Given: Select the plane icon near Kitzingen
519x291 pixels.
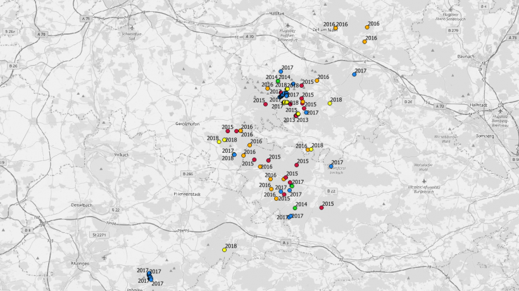Looking at the screenshot, I should (x=104, y=258).
